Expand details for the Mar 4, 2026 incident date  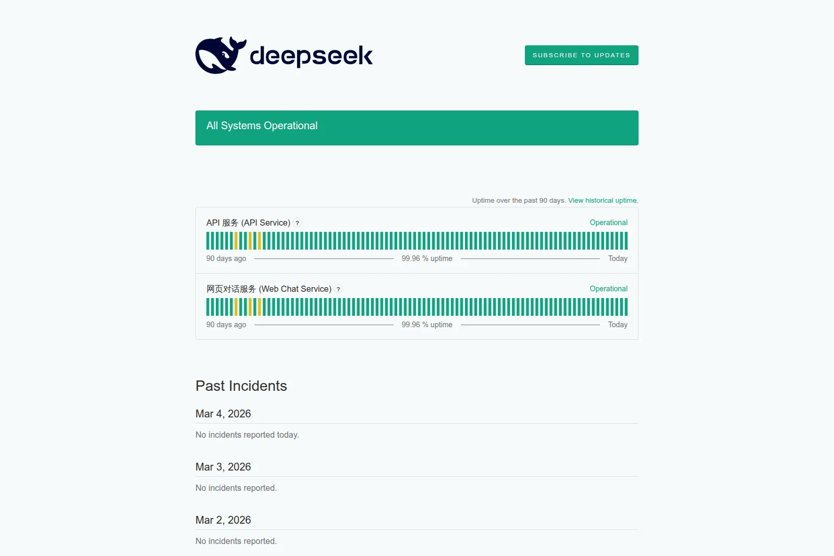[x=223, y=414]
